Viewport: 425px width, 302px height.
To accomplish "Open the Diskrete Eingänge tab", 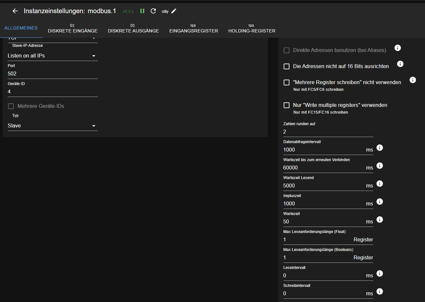I will pyautogui.click(x=73, y=28).
